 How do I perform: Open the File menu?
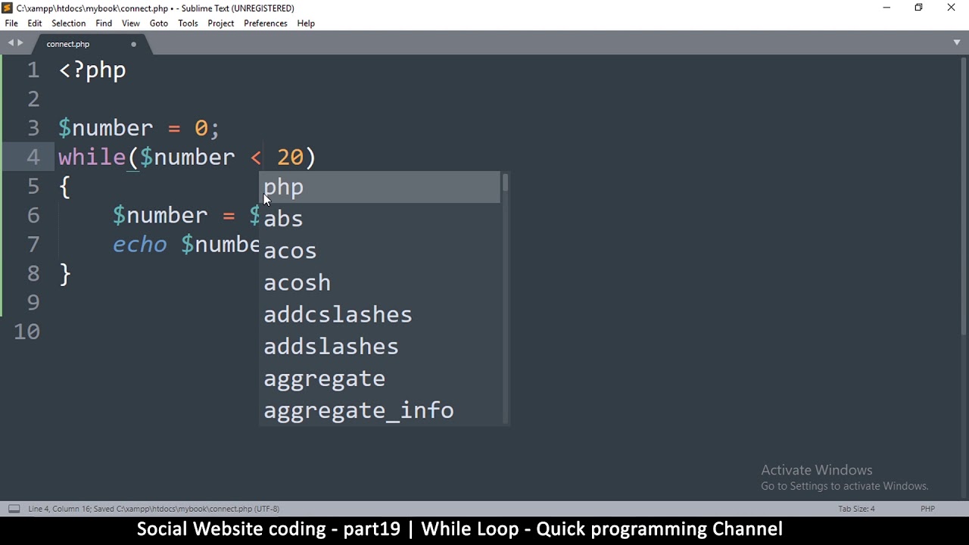11,23
